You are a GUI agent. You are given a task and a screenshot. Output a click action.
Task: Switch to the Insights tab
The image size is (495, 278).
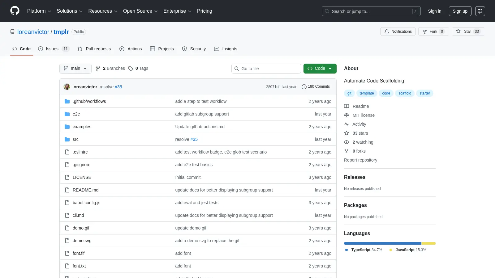tap(226, 49)
